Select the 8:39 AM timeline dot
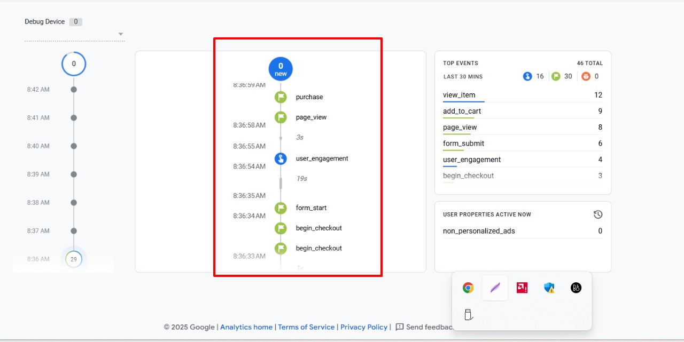The height and width of the screenshot is (342, 684). [x=74, y=174]
